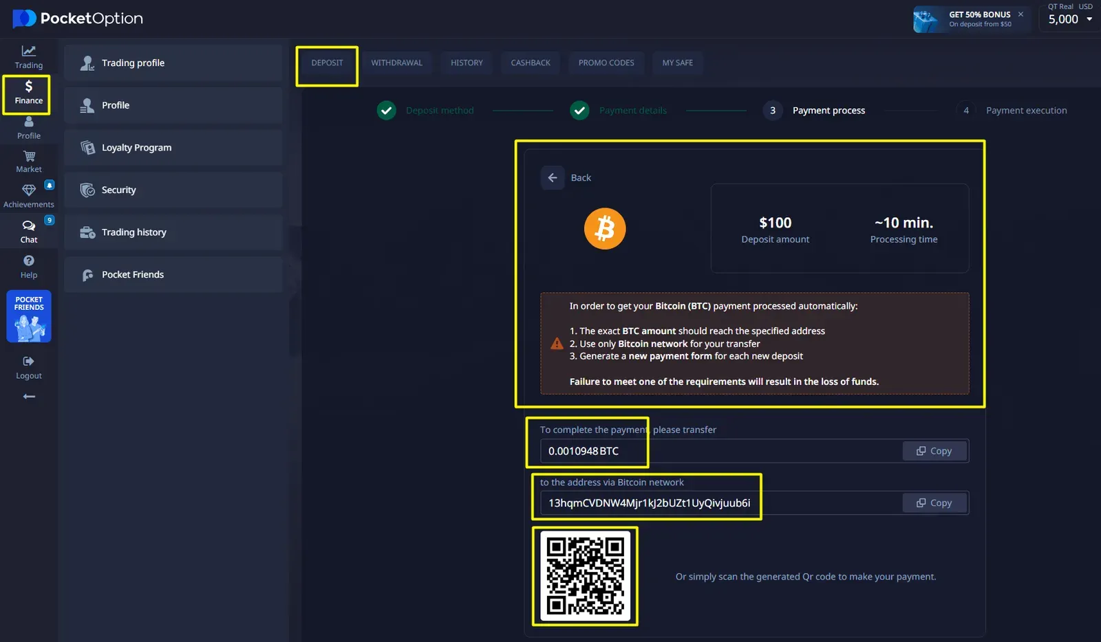
Task: Open the Market cart icon
Action: tap(28, 157)
